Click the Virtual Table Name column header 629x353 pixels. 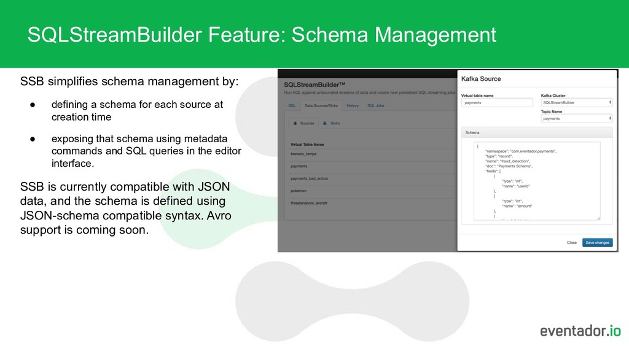307,145
